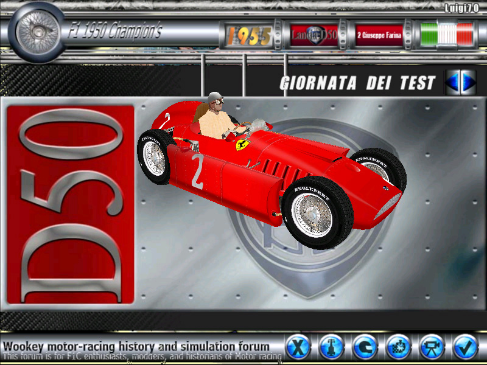Click the blue X exit button

coord(298,346)
